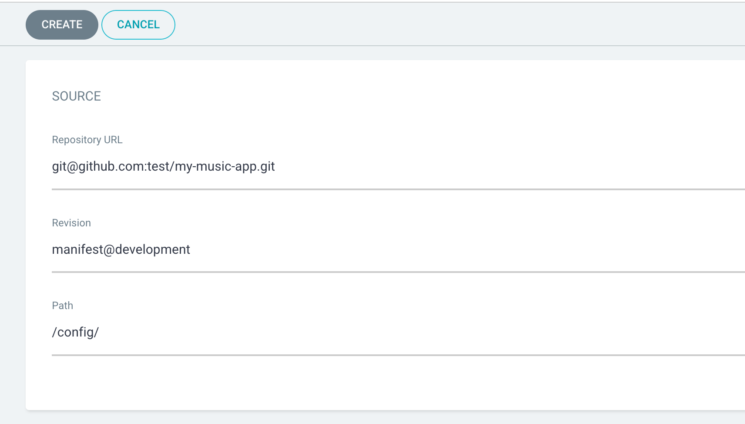Click the underline beneath Repository URL field
The width and height of the screenshot is (745, 424).
click(398, 189)
